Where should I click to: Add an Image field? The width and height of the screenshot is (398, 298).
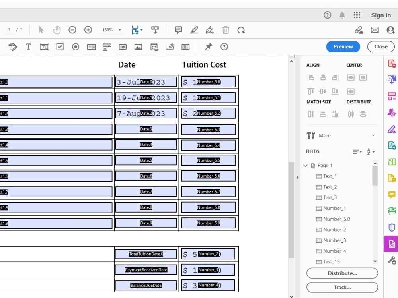139,46
